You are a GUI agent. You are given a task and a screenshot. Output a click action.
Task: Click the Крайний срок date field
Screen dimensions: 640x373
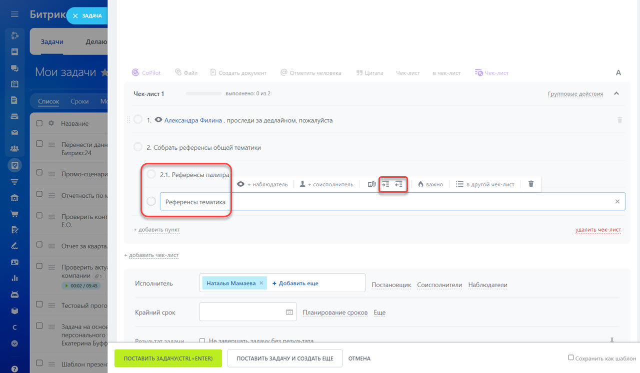(x=248, y=312)
